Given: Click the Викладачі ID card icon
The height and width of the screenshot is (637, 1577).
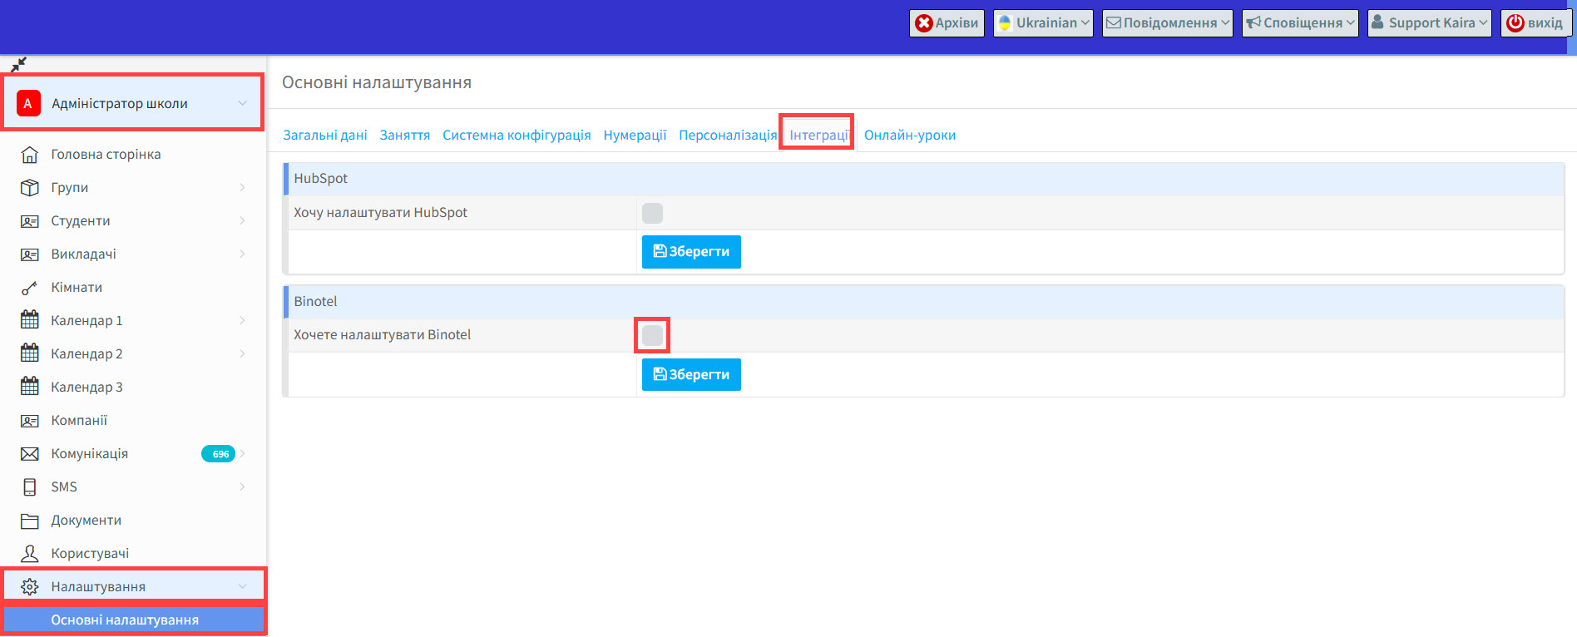Looking at the screenshot, I should [30, 254].
